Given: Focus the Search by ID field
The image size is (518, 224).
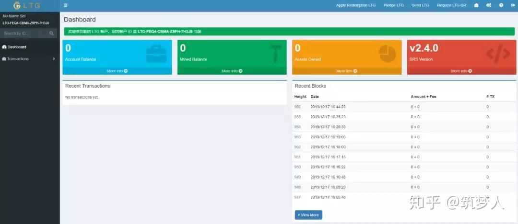Looking at the screenshot, I should pos(24,34).
